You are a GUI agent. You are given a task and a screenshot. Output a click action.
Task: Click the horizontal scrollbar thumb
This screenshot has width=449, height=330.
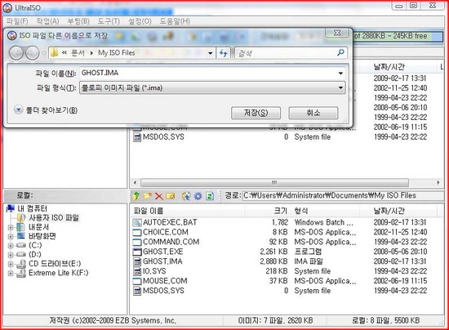click(274, 182)
